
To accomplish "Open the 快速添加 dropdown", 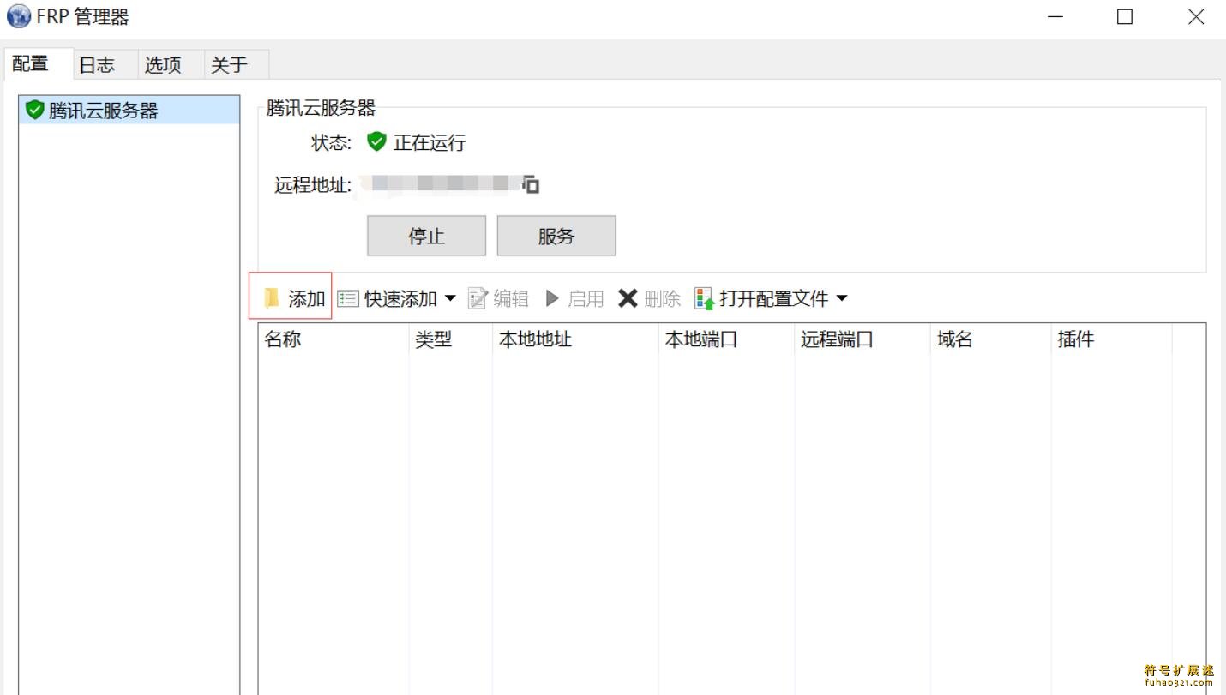I will point(397,298).
